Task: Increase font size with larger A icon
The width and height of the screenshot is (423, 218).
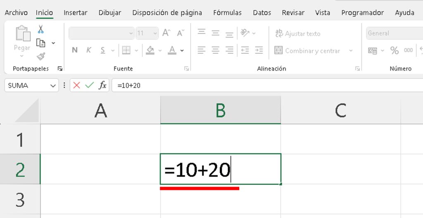Action: [x=166, y=33]
